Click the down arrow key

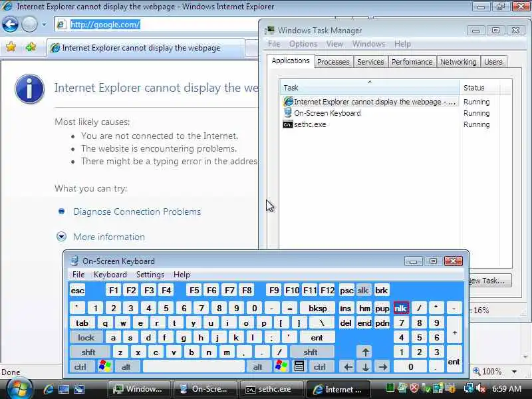pyautogui.click(x=365, y=367)
